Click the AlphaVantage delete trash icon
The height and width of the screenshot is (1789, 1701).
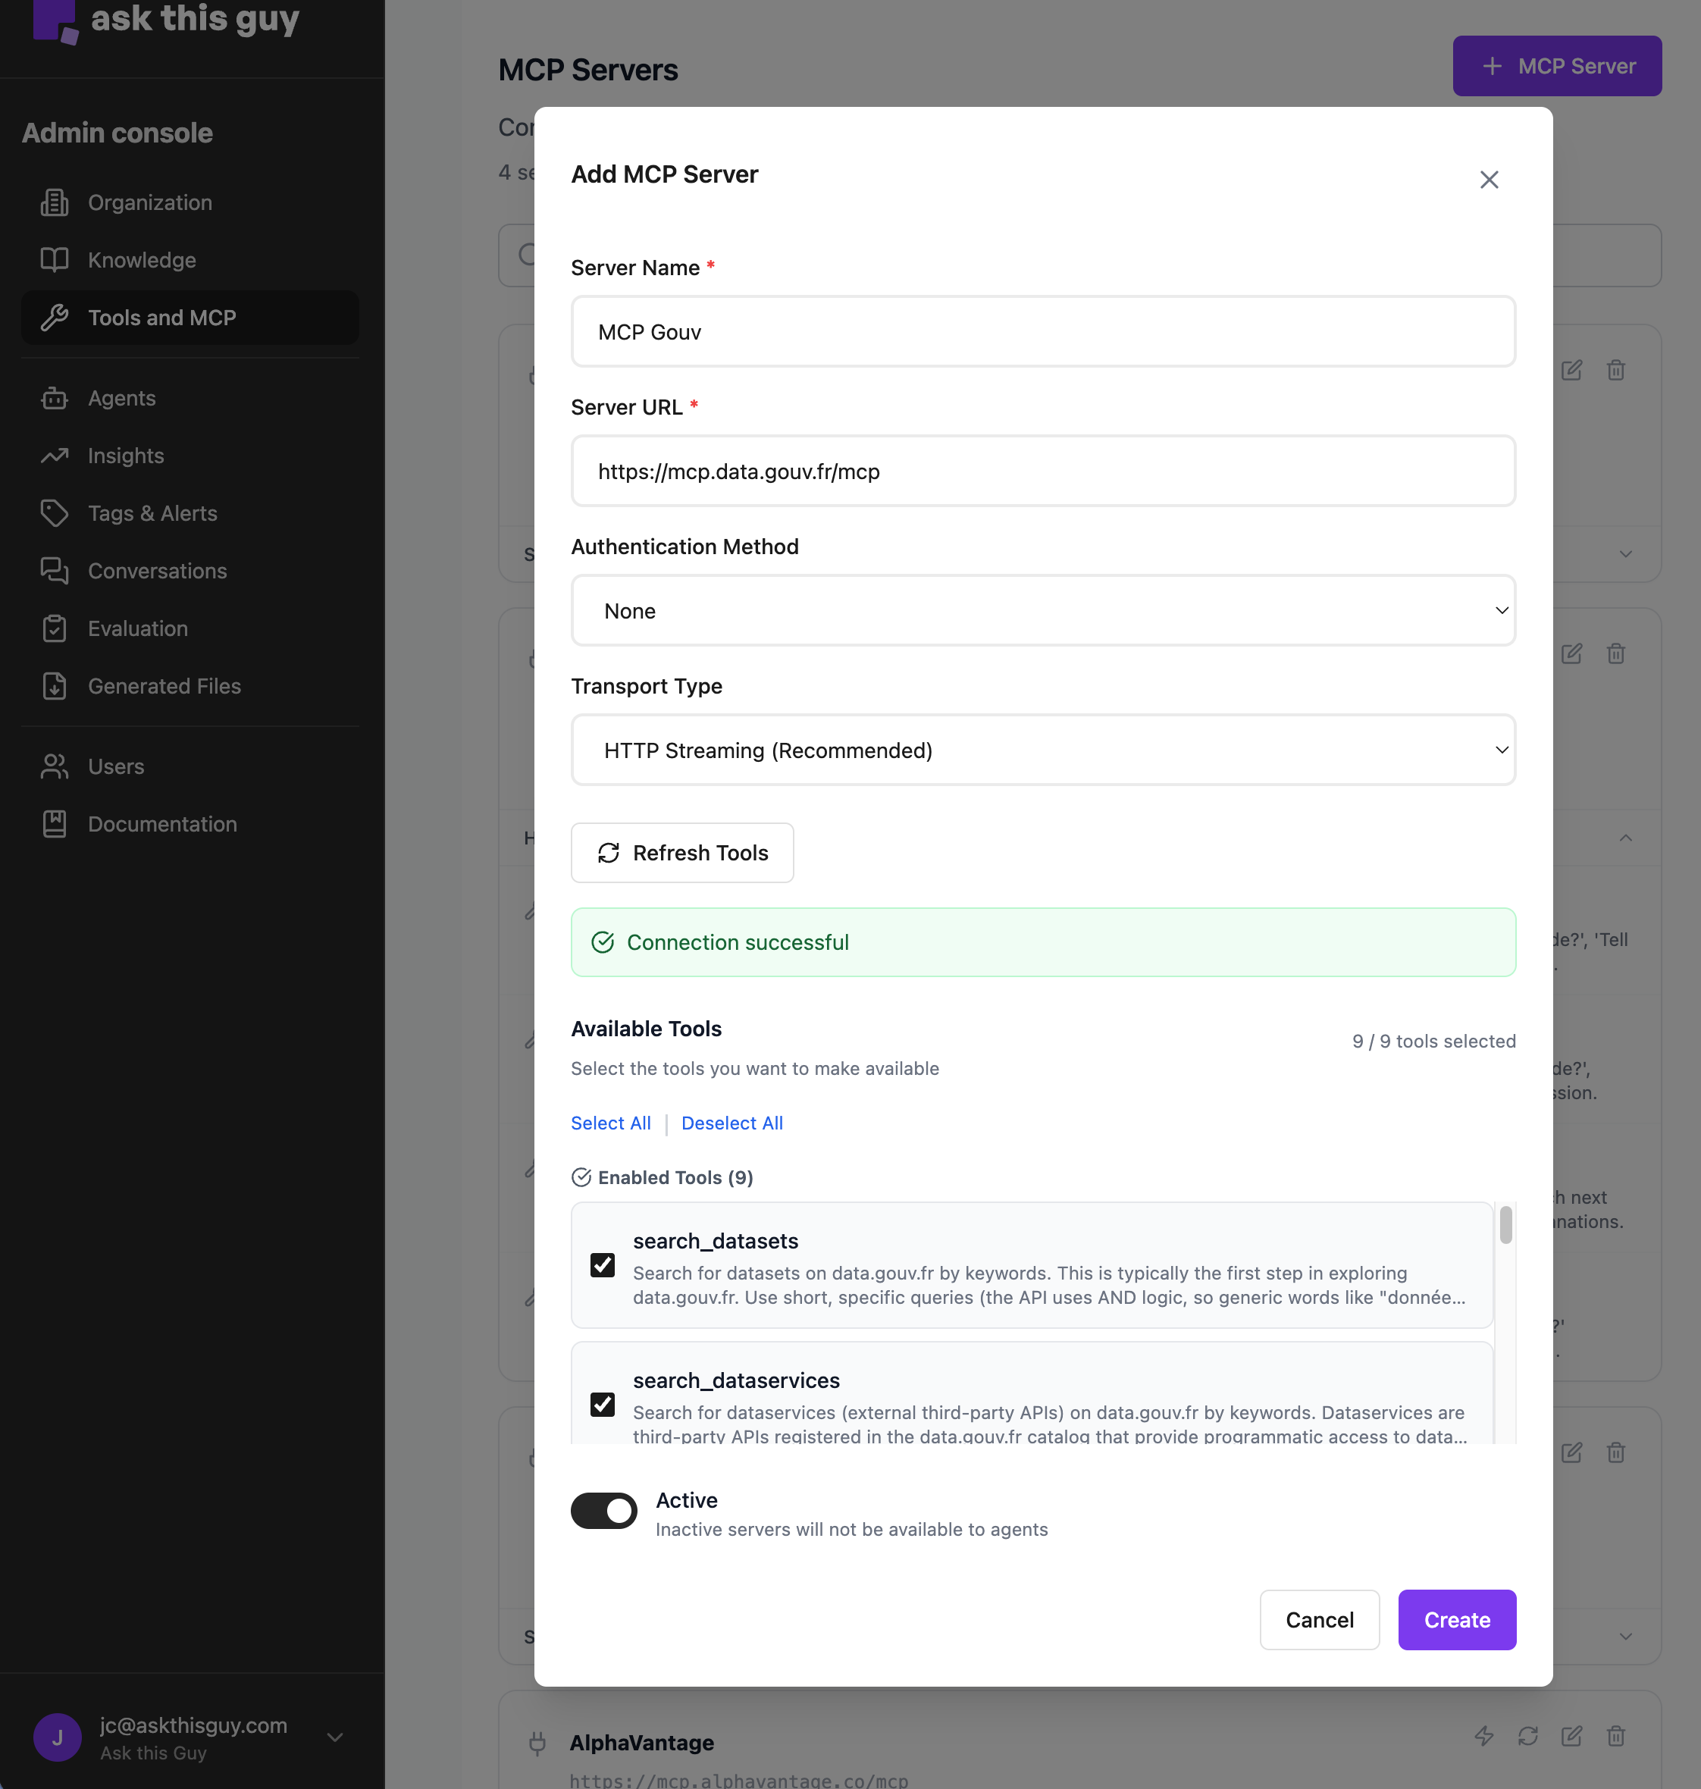pyautogui.click(x=1616, y=1737)
